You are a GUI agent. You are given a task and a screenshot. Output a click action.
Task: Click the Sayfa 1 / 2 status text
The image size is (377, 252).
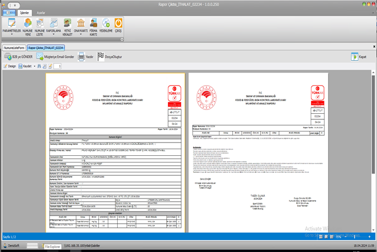(9, 237)
